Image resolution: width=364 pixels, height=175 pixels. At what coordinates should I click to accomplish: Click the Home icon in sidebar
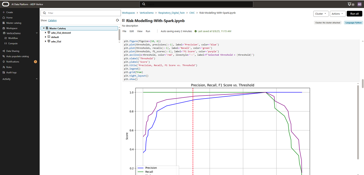[4, 17]
